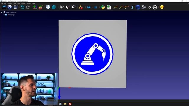Add a joint move instruction

[x=115, y=7]
